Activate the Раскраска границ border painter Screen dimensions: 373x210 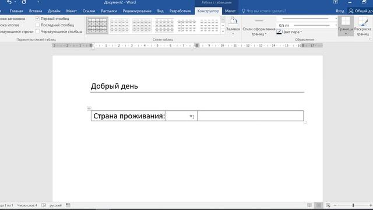coord(363,26)
